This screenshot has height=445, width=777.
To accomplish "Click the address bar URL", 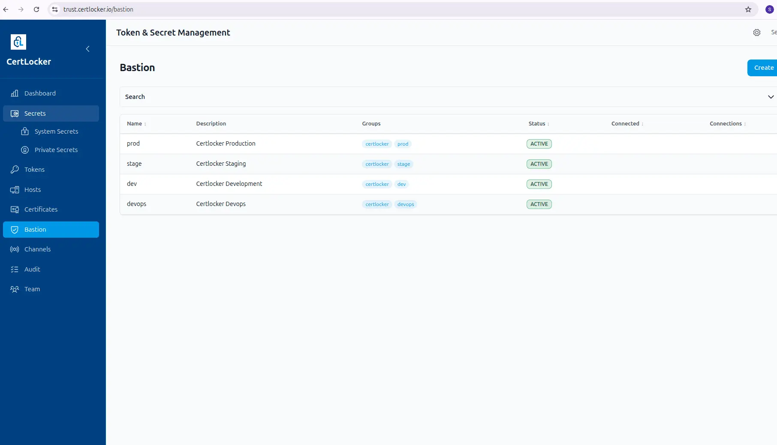I will click(x=98, y=9).
